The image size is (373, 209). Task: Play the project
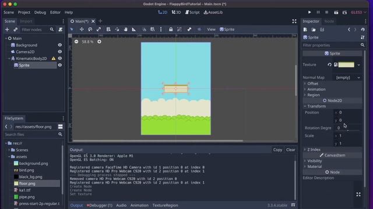pyautogui.click(x=309, y=12)
